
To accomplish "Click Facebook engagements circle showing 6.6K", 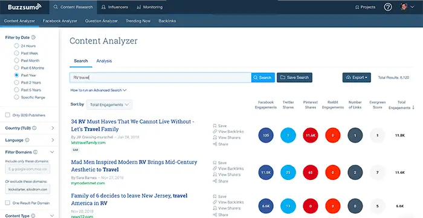I will (266, 206).
